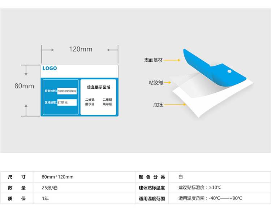The image size is (271, 215).
Task: Click the left-pointing gray arrow right of 120mm
Action: pyautogui.click(x=112, y=49)
